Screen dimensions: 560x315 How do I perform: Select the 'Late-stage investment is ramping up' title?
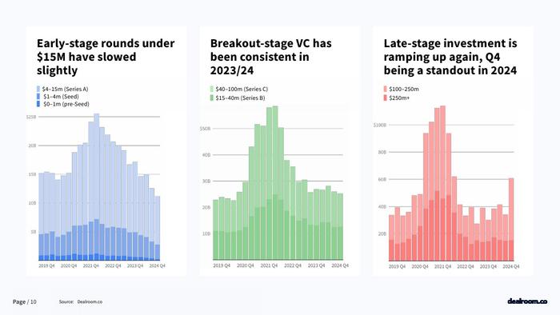tap(450, 57)
